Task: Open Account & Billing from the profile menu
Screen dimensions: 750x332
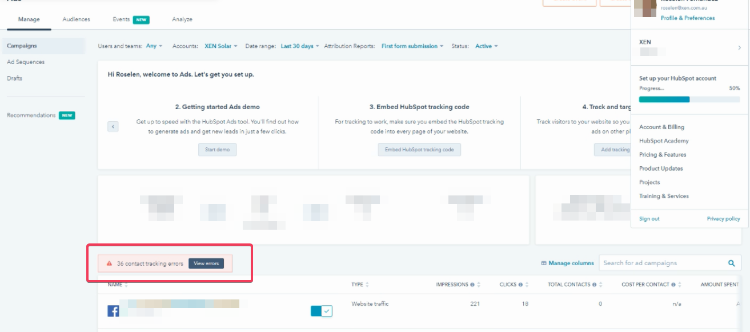Action: click(x=661, y=127)
